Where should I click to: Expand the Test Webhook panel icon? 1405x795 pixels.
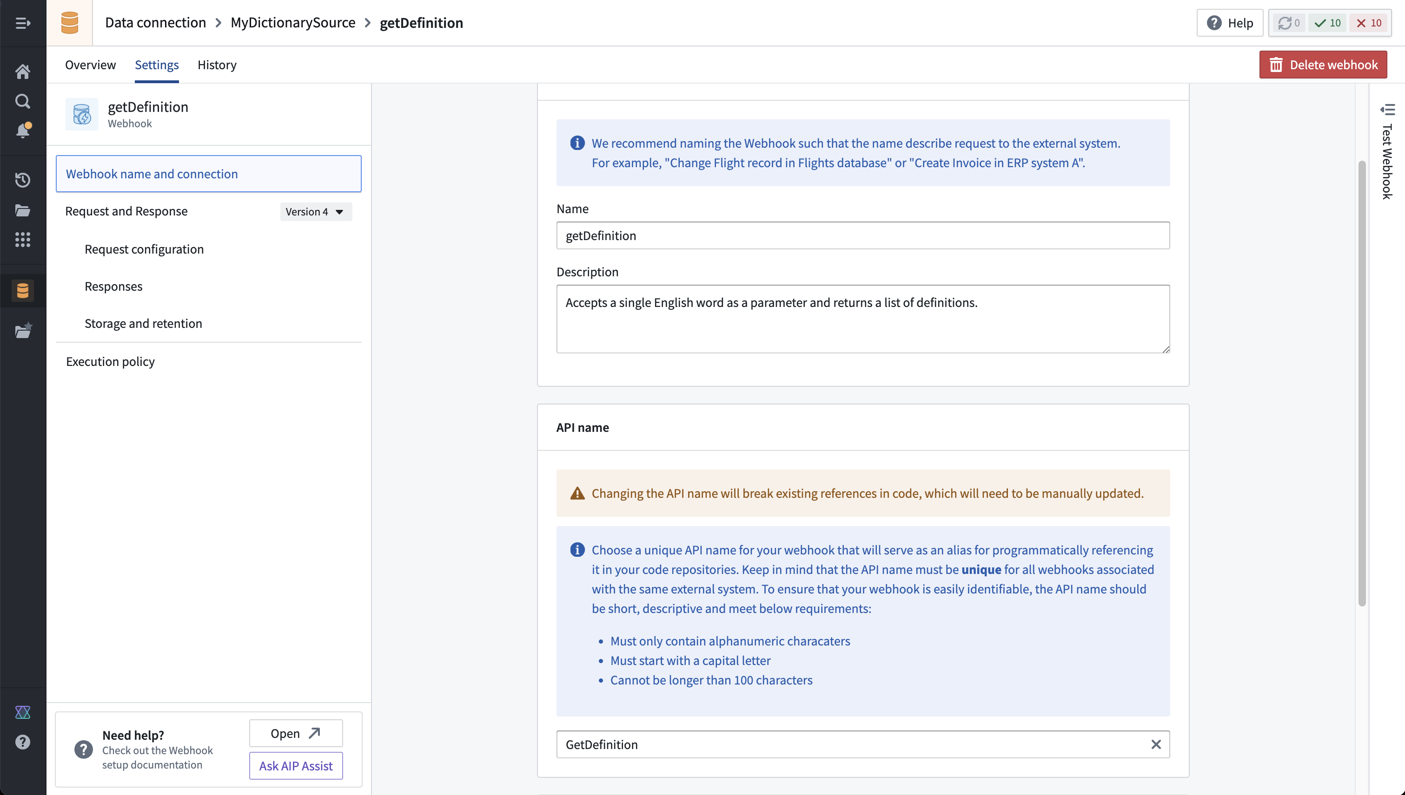pos(1387,110)
